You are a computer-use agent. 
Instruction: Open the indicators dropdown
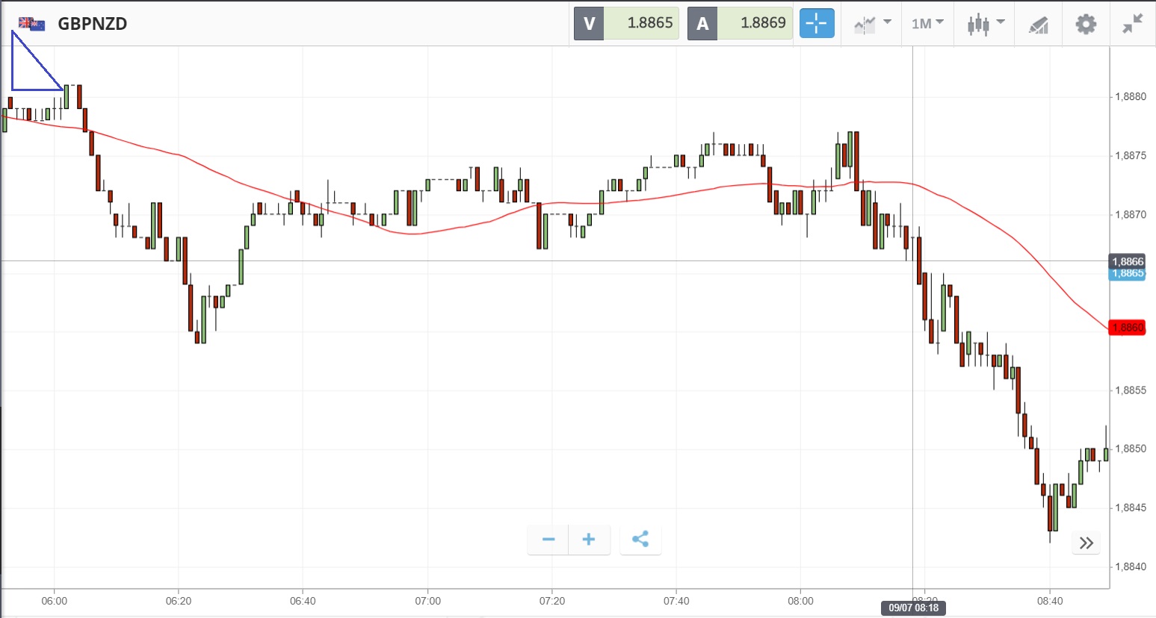(872, 24)
